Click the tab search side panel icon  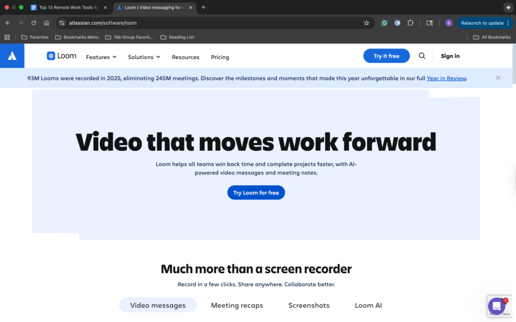pos(429,23)
